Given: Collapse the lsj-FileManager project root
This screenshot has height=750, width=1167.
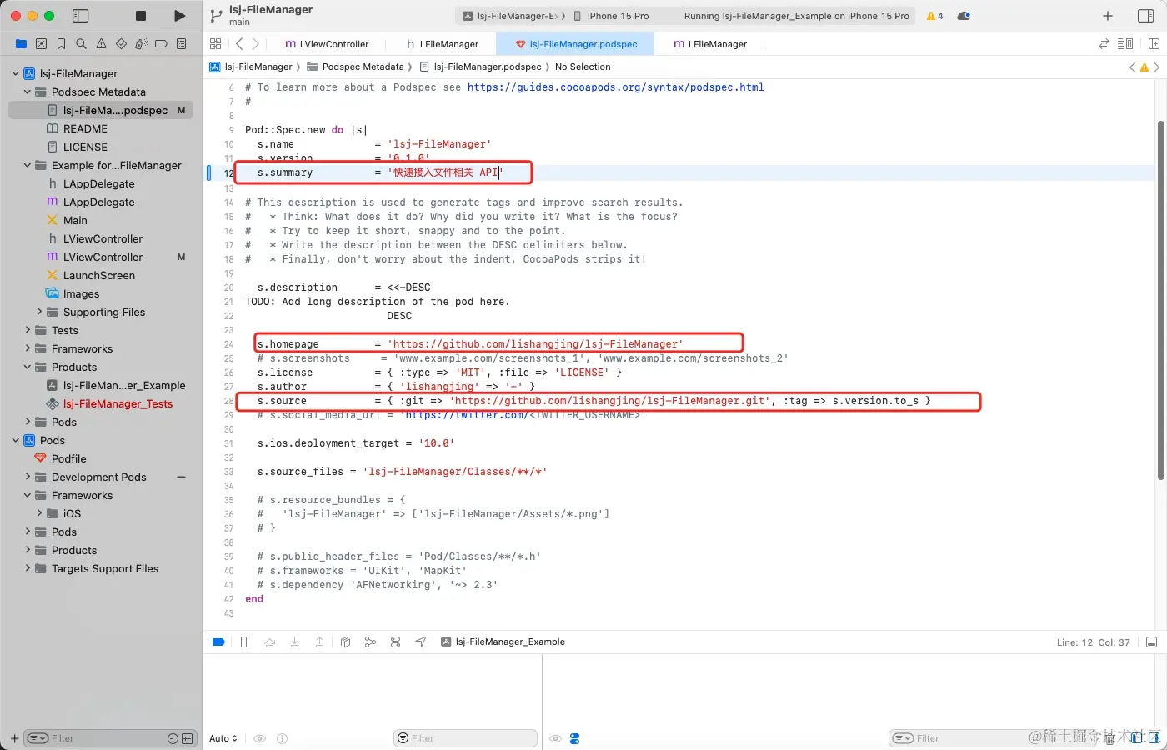Looking at the screenshot, I should [x=15, y=73].
